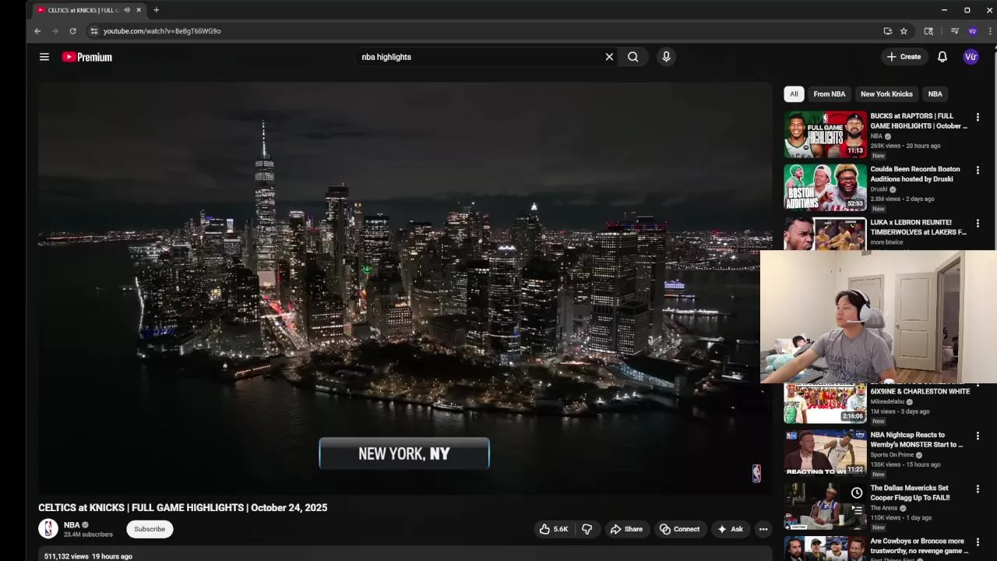Open browser three-dot menu
Screen dimensions: 997x561
[x=990, y=31]
